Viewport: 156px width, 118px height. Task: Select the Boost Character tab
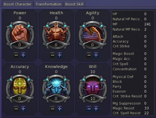click(17, 4)
